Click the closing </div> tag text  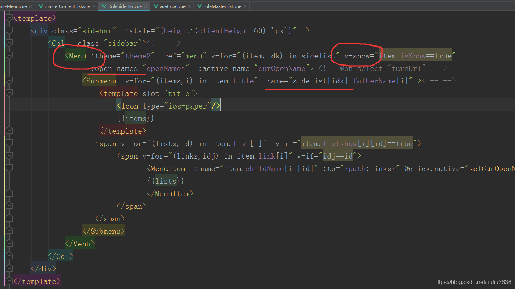click(43, 269)
